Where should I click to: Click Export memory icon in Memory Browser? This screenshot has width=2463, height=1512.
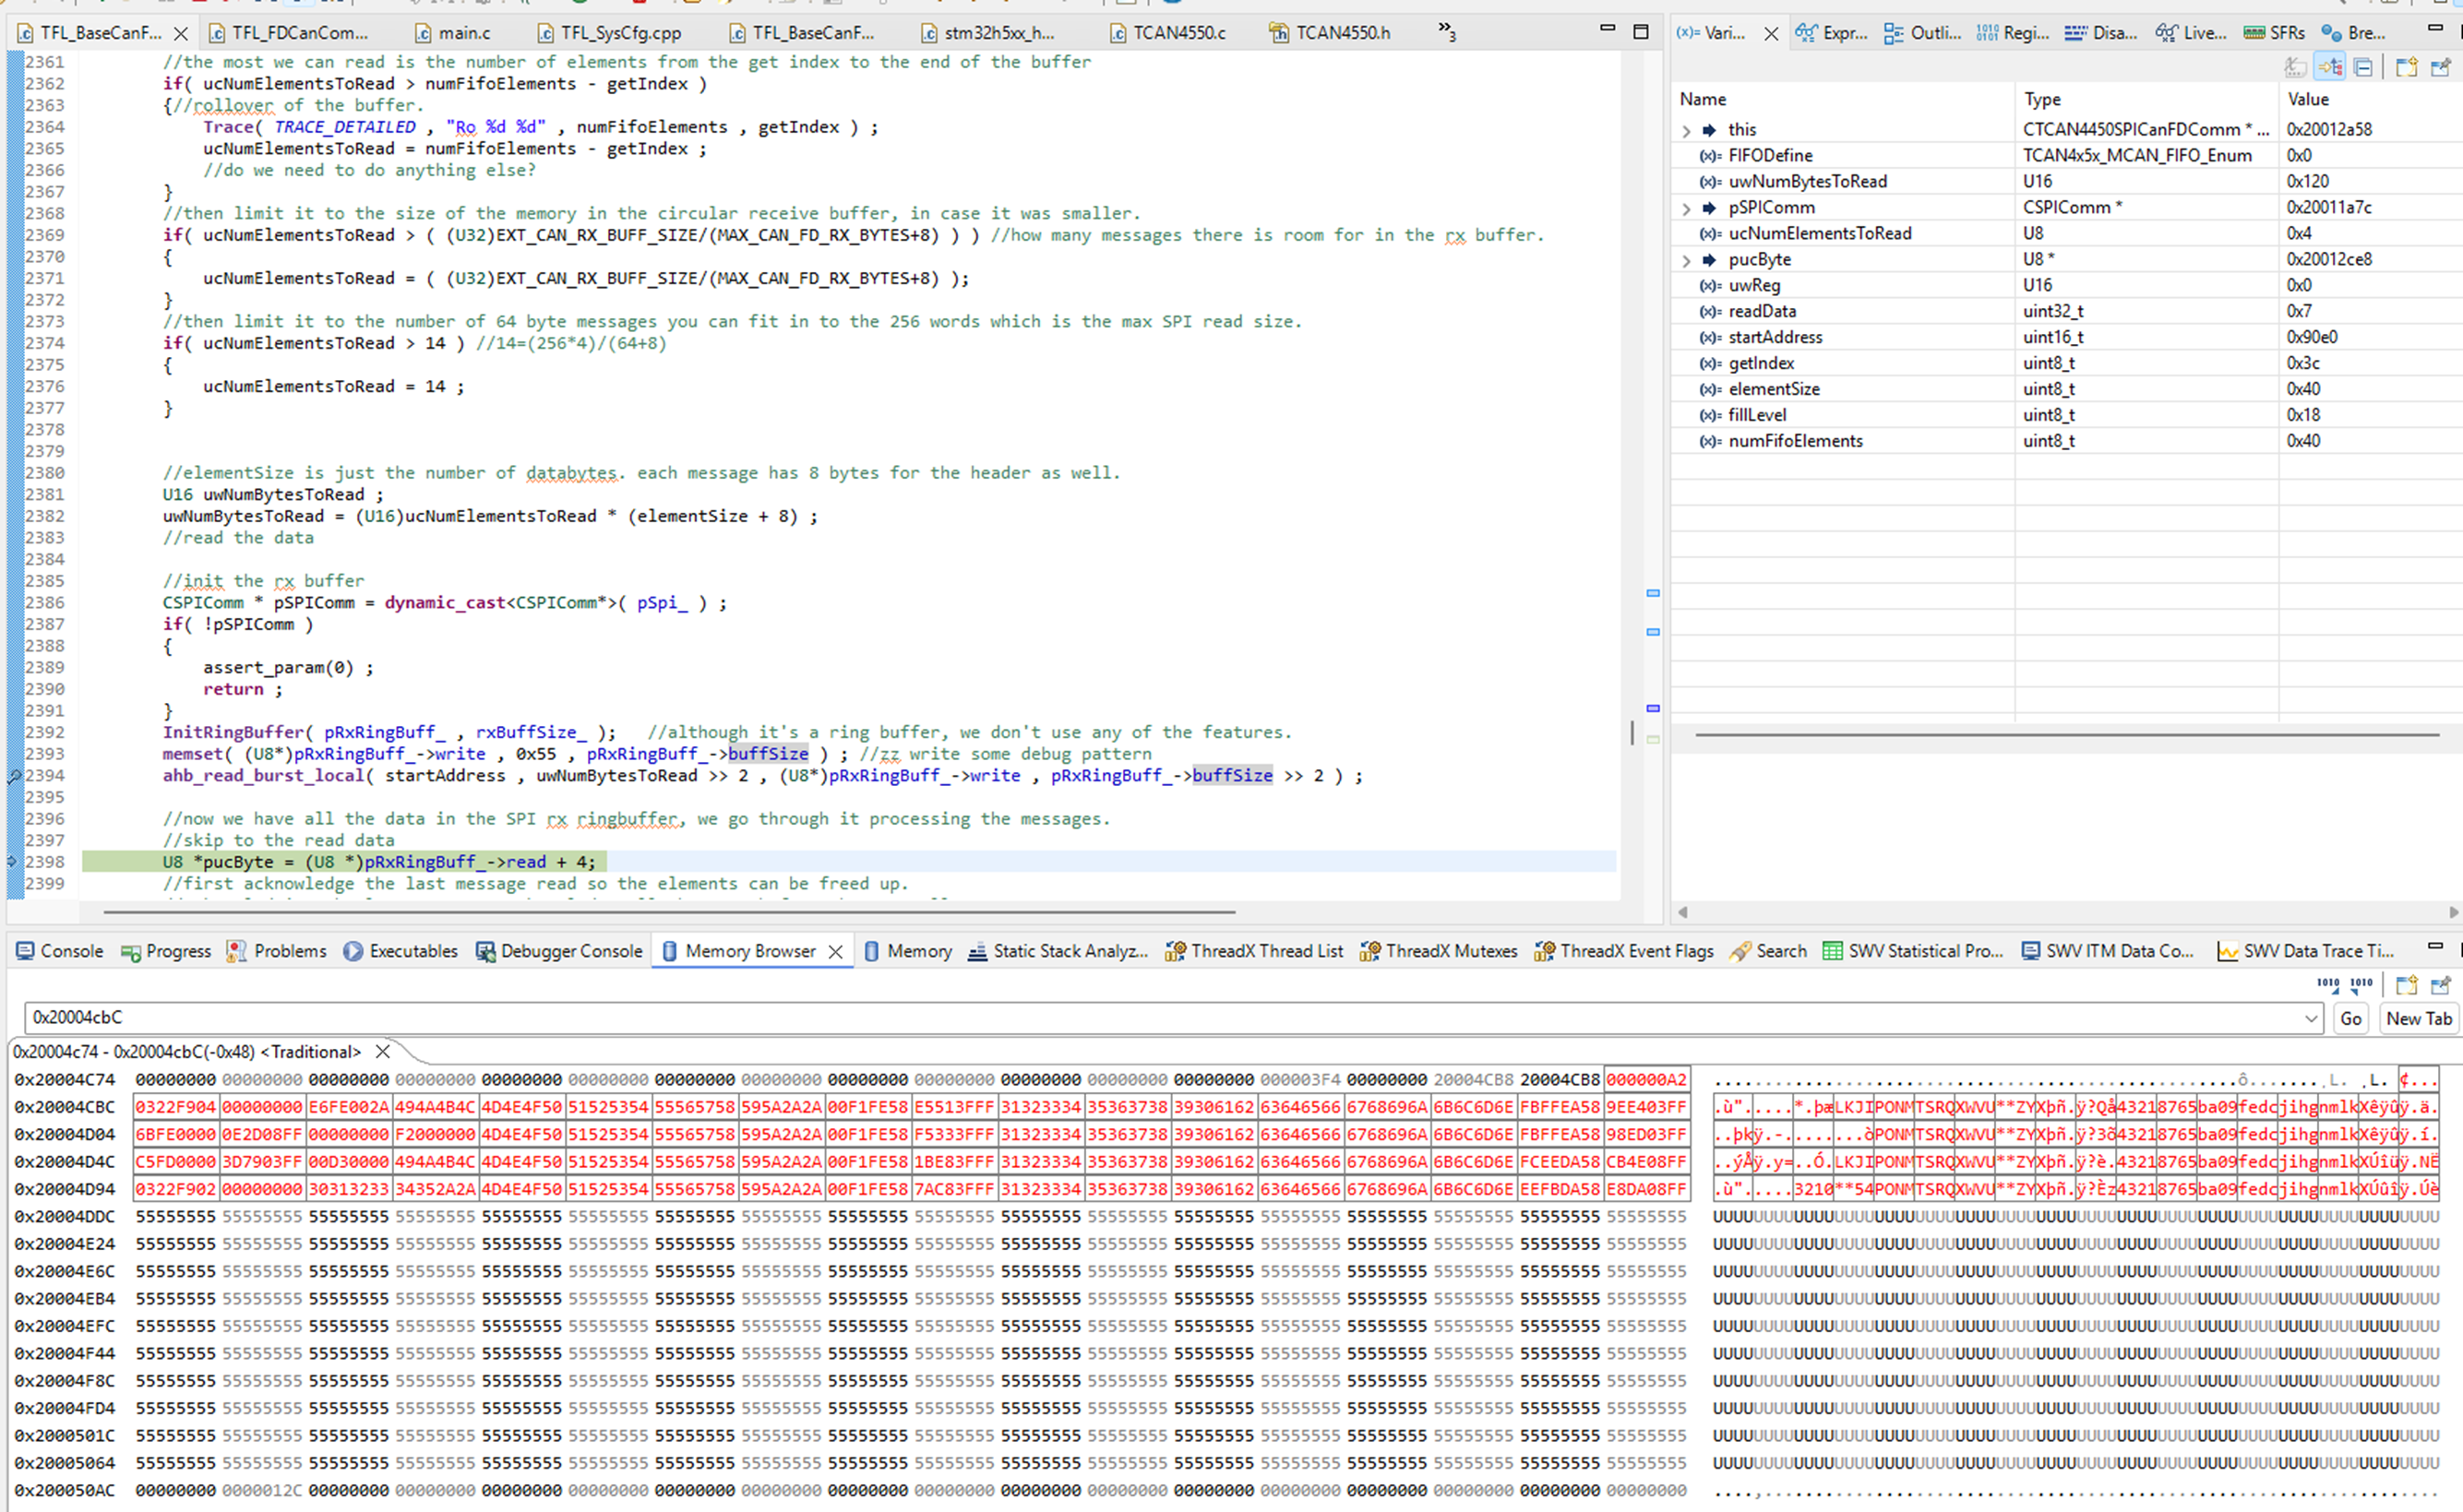tap(2361, 984)
